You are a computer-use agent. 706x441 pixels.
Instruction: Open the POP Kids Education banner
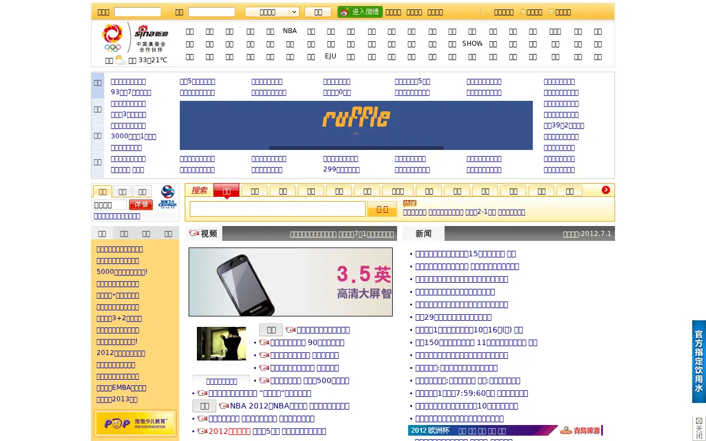pos(135,423)
